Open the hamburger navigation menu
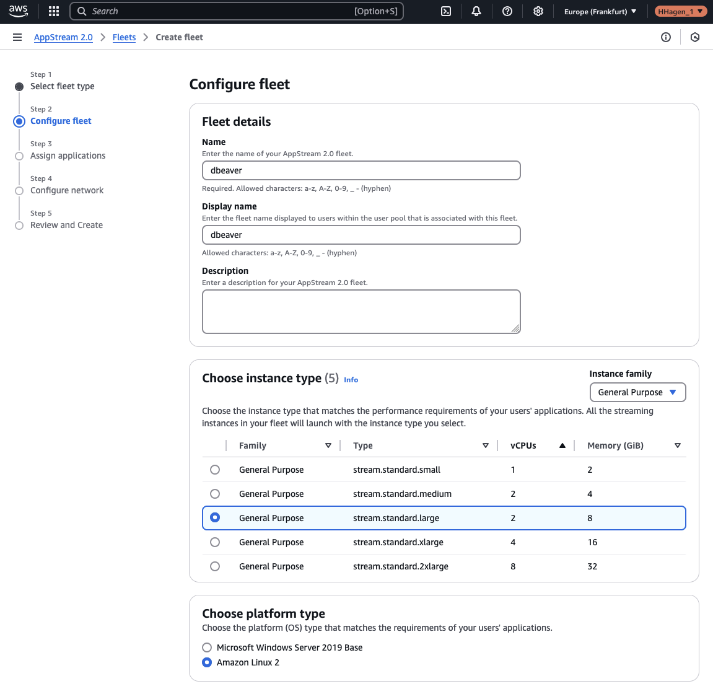This screenshot has height=689, width=713. (17, 37)
